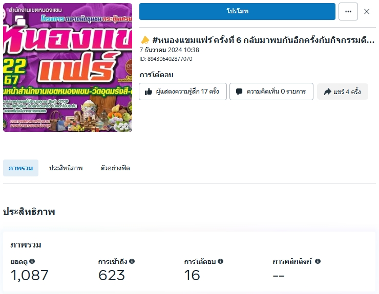The height and width of the screenshot is (294, 379).
Task: Click the speech bubble comments icon
Action: tap(239, 92)
